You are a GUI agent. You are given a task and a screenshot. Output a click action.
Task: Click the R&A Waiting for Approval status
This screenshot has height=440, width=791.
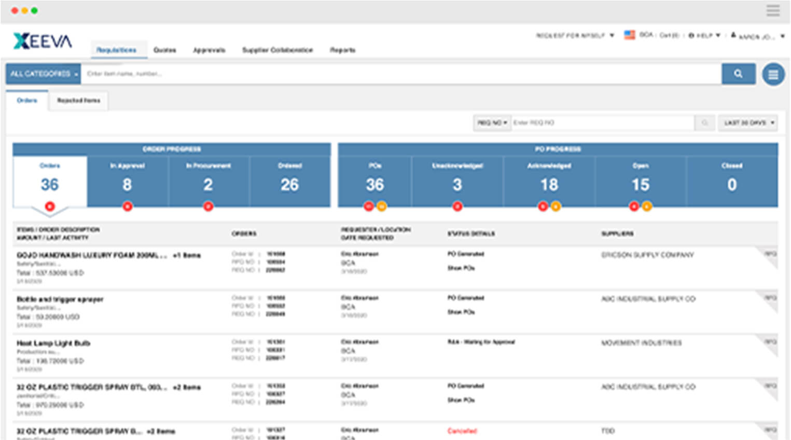pos(481,342)
